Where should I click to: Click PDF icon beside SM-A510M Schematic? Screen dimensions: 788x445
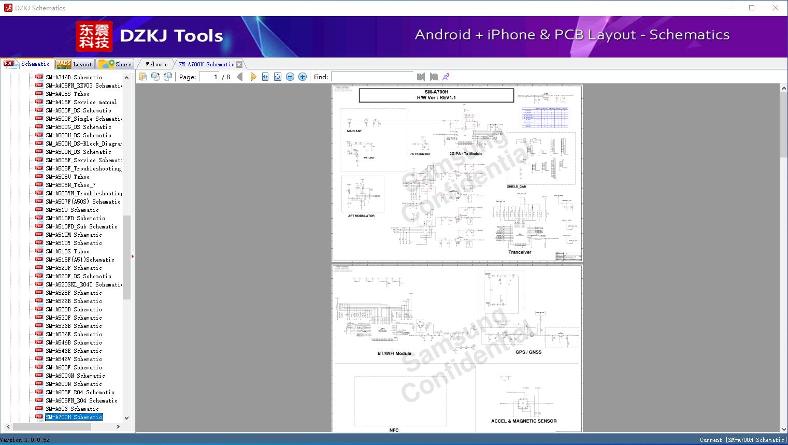[39, 234]
